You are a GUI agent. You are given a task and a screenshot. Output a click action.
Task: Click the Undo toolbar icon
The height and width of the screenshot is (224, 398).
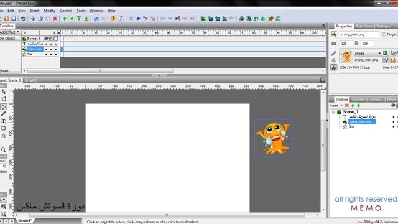click(96, 19)
